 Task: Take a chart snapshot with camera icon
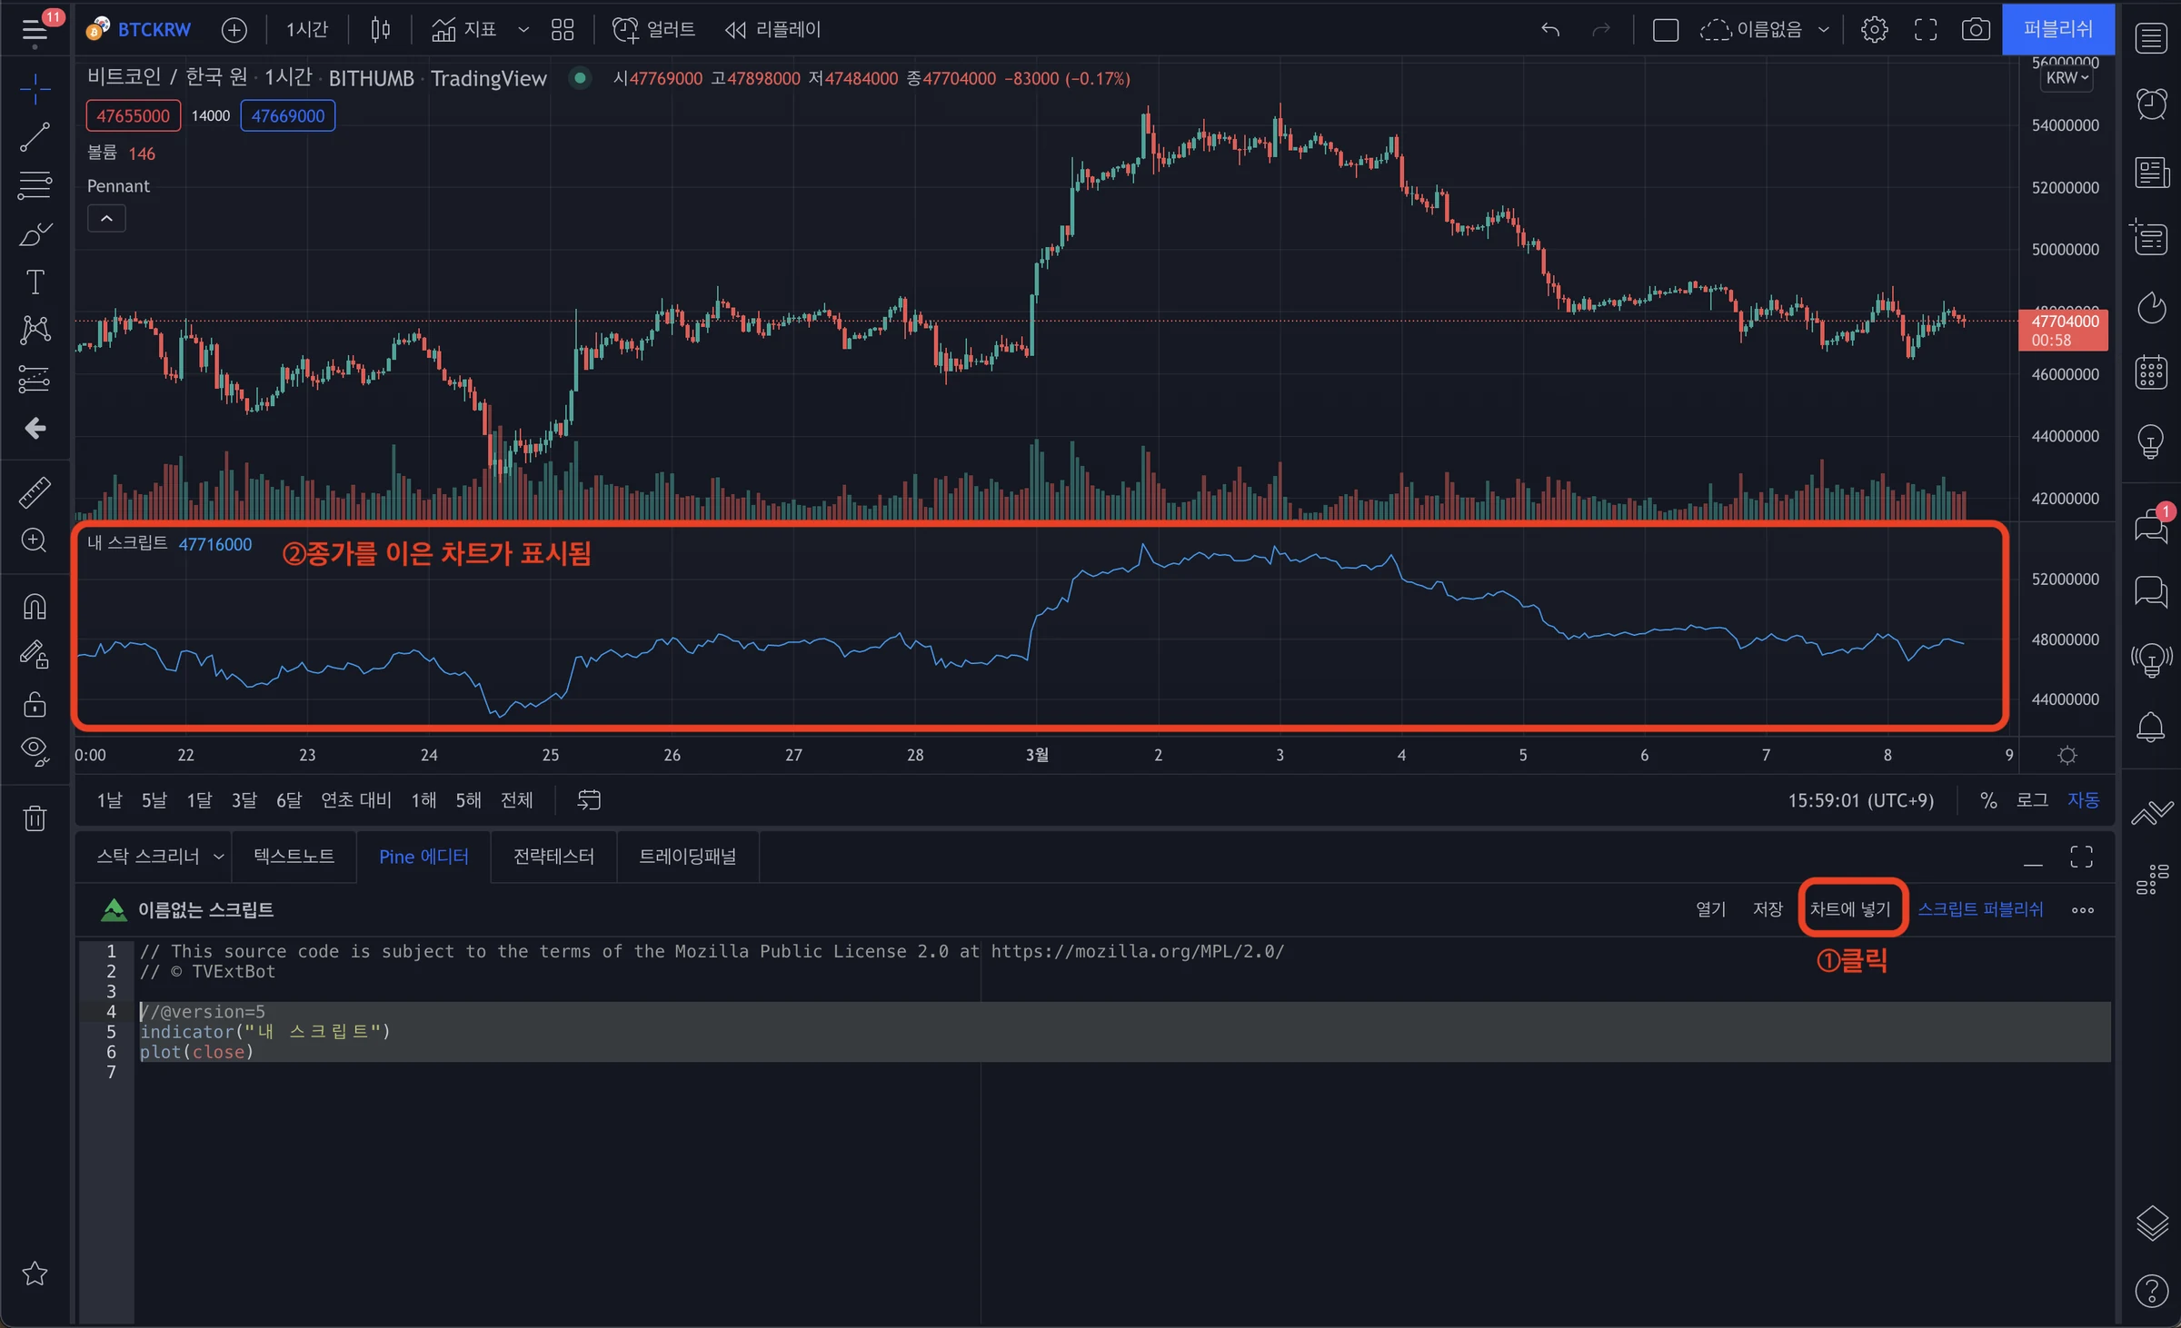click(x=1976, y=30)
